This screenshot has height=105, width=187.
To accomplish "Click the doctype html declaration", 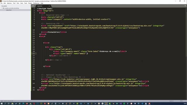I will [45, 8].
